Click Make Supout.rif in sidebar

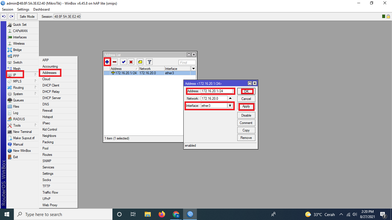tap(23, 138)
